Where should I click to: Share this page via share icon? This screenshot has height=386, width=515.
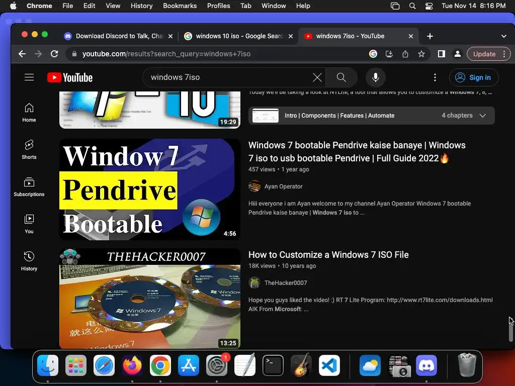click(x=405, y=54)
